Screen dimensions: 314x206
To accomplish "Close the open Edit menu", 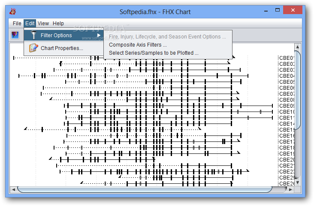I will click(30, 24).
